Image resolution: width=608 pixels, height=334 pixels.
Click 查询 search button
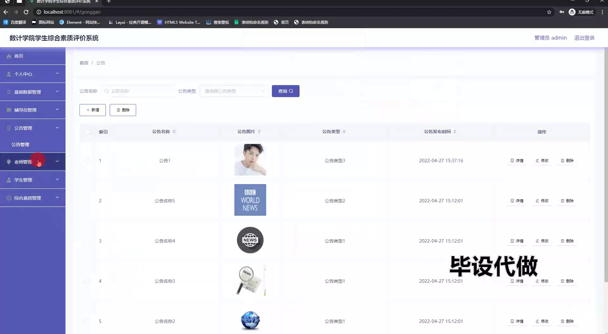click(286, 91)
